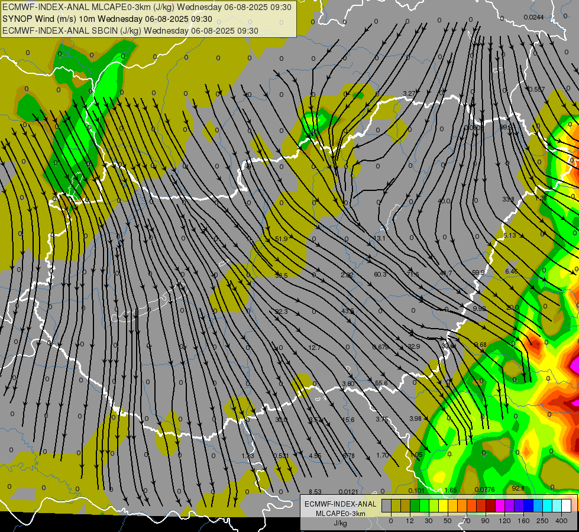Click the map value 3.75
Screen dimensions: 579x532
tap(382, 419)
